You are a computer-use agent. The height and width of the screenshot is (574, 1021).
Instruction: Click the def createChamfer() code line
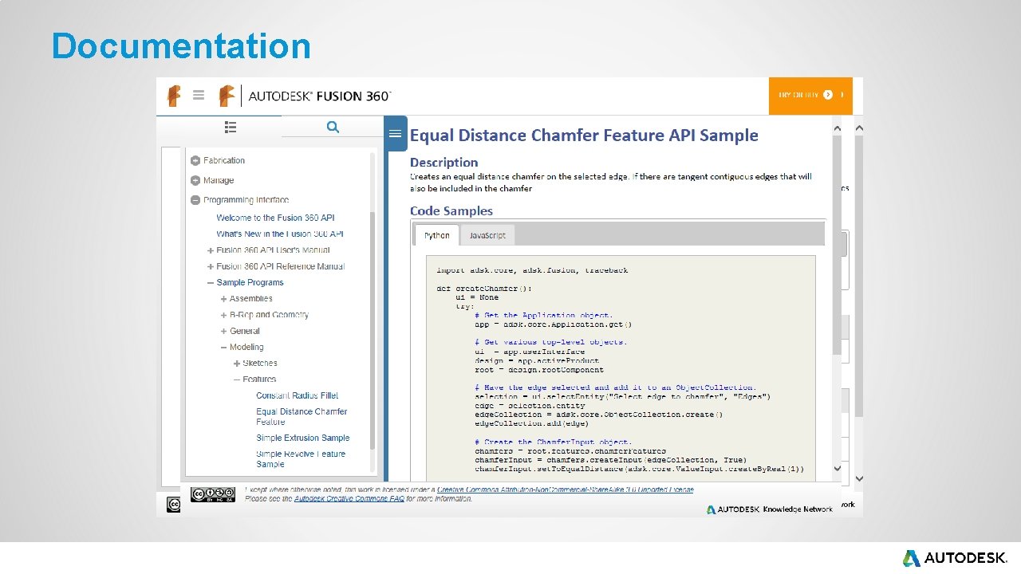[484, 289]
